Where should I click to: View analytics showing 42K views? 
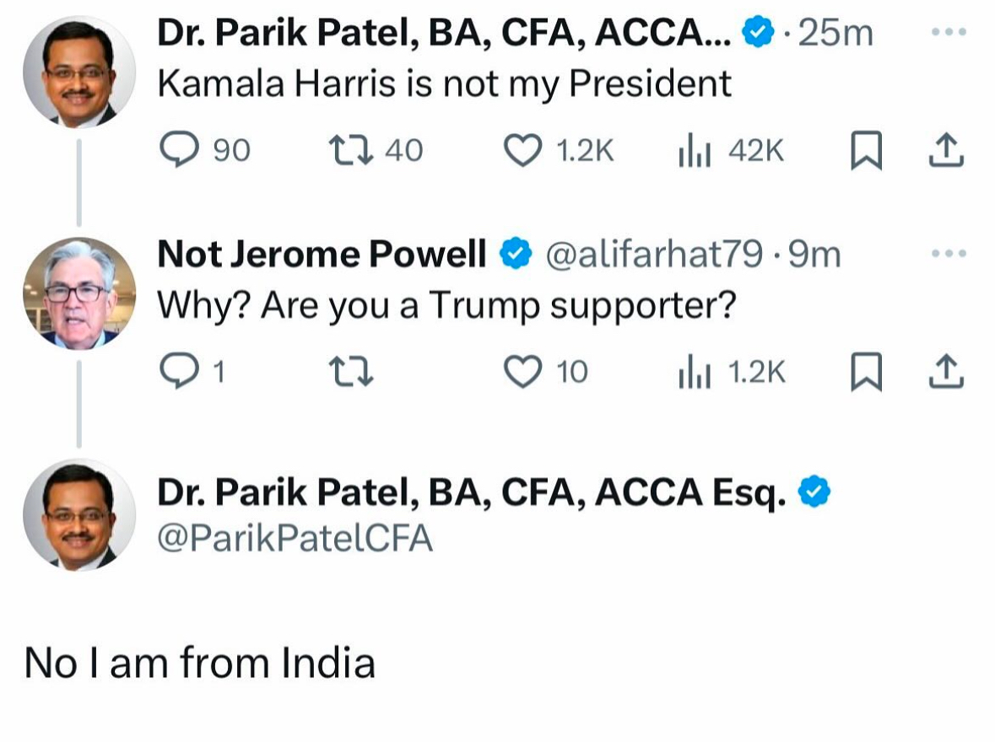coord(695,151)
